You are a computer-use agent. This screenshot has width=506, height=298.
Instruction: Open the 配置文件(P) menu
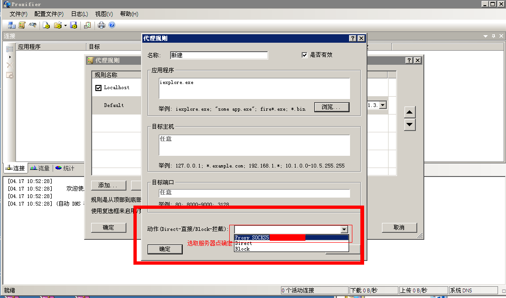coord(49,14)
